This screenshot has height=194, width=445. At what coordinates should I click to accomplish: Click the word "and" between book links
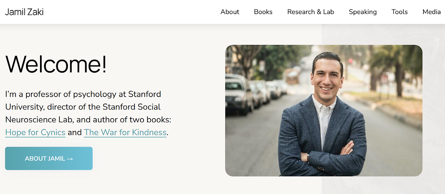tap(74, 132)
